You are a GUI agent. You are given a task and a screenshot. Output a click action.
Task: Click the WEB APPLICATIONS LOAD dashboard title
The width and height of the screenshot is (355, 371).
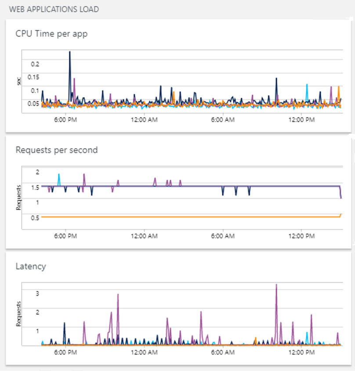tap(54, 9)
